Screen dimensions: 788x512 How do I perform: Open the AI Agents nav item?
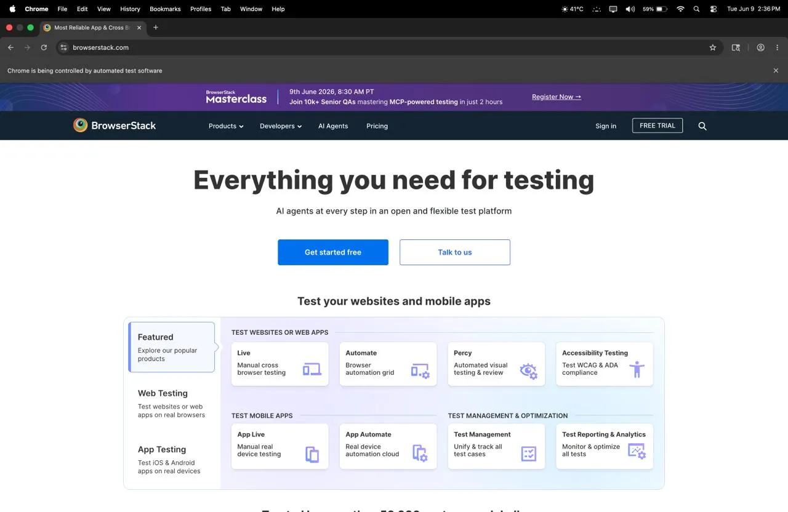(x=333, y=126)
